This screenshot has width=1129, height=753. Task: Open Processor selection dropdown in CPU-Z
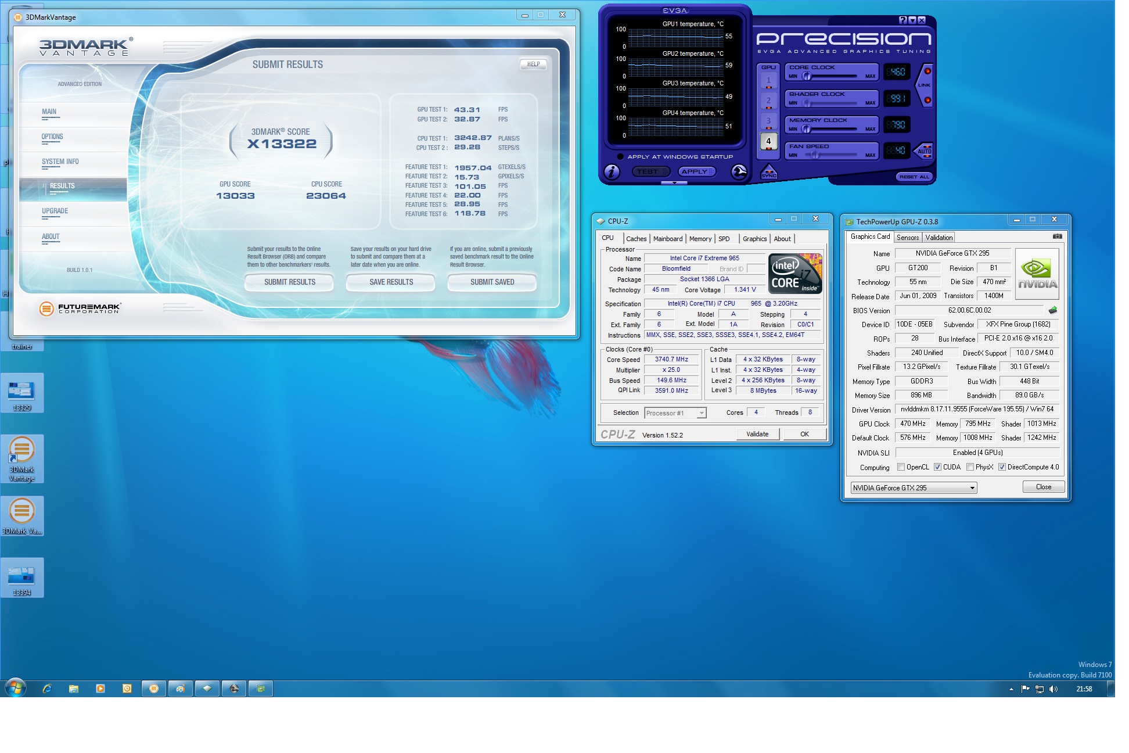675,413
